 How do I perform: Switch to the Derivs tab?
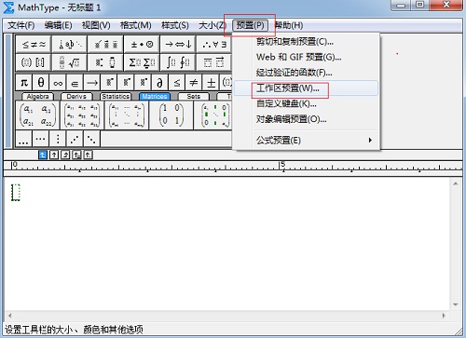tap(76, 97)
